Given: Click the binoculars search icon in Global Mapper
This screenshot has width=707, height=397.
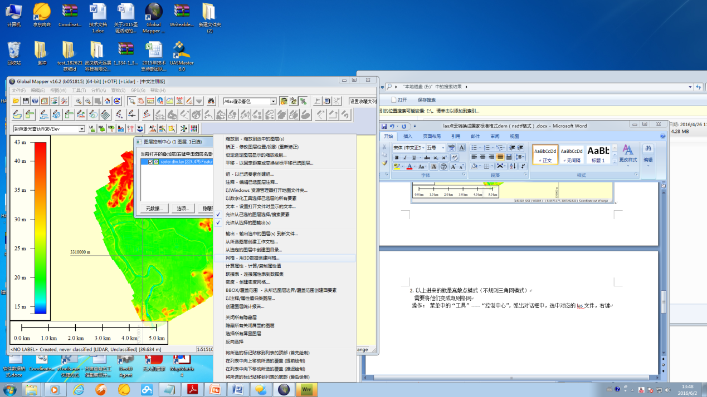Looking at the screenshot, I should point(211,101).
